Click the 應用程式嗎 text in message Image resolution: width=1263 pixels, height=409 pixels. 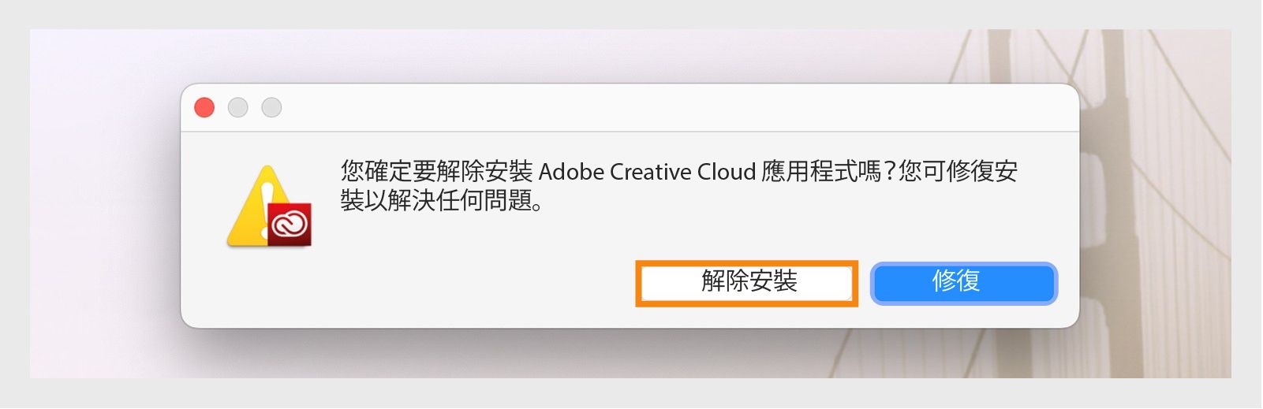point(820,172)
